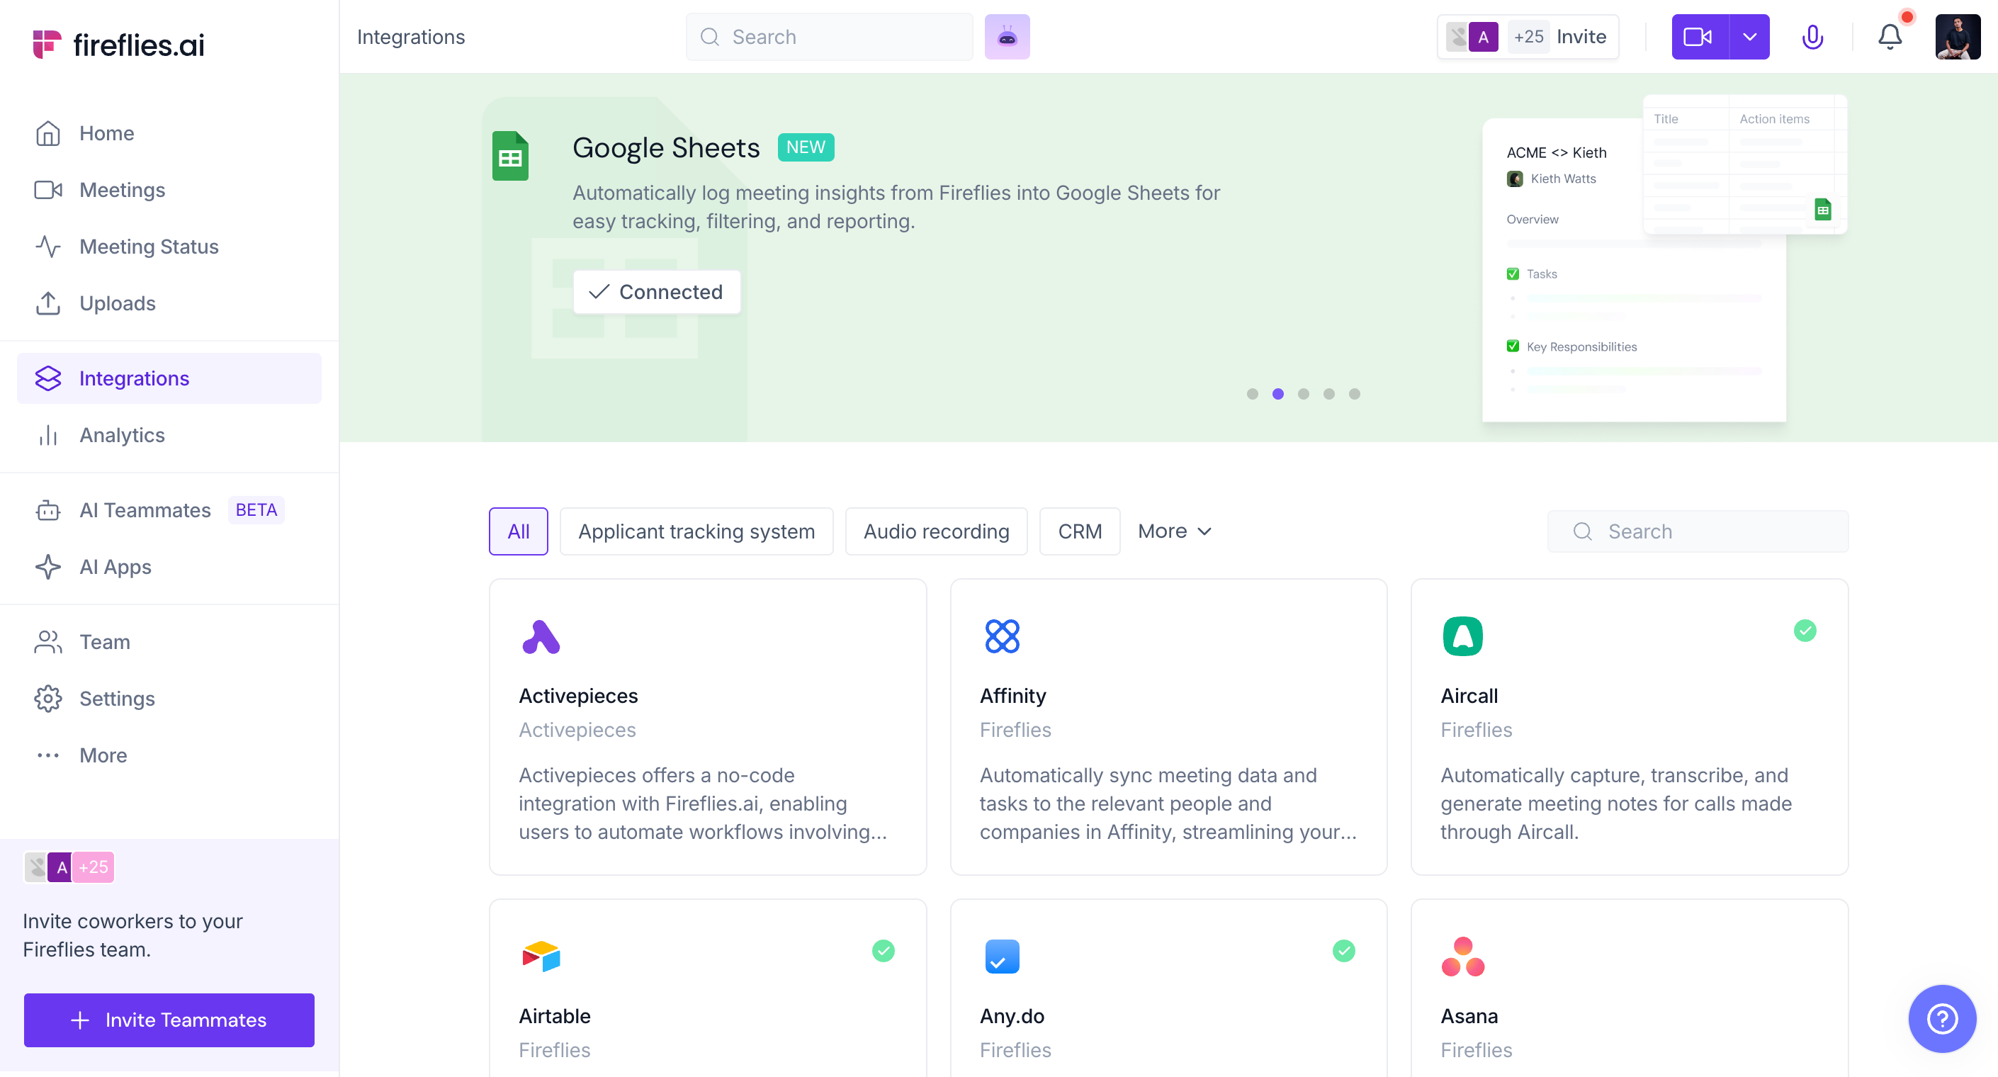Image resolution: width=1998 pixels, height=1077 pixels.
Task: Open Meeting Status in the sidebar
Action: (x=149, y=247)
